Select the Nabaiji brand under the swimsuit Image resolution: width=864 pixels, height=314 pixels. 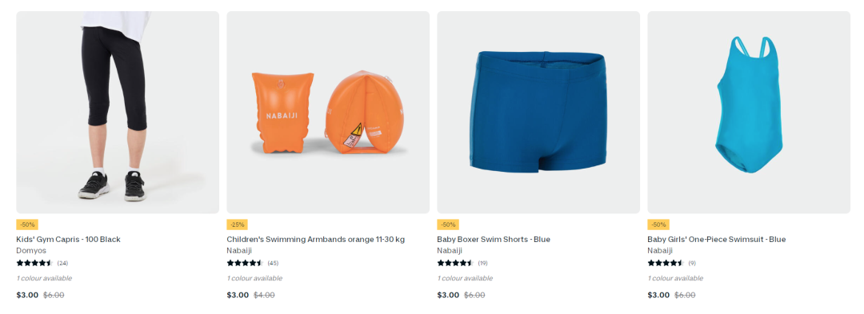(660, 250)
